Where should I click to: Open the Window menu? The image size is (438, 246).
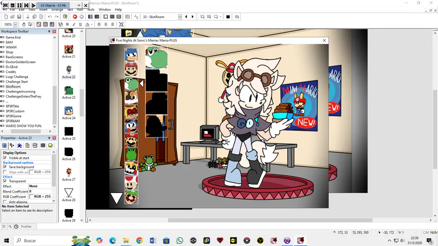click(x=105, y=10)
